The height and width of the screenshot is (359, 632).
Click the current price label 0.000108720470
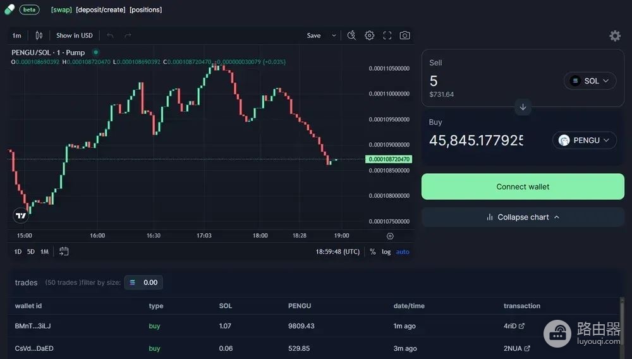(x=389, y=159)
